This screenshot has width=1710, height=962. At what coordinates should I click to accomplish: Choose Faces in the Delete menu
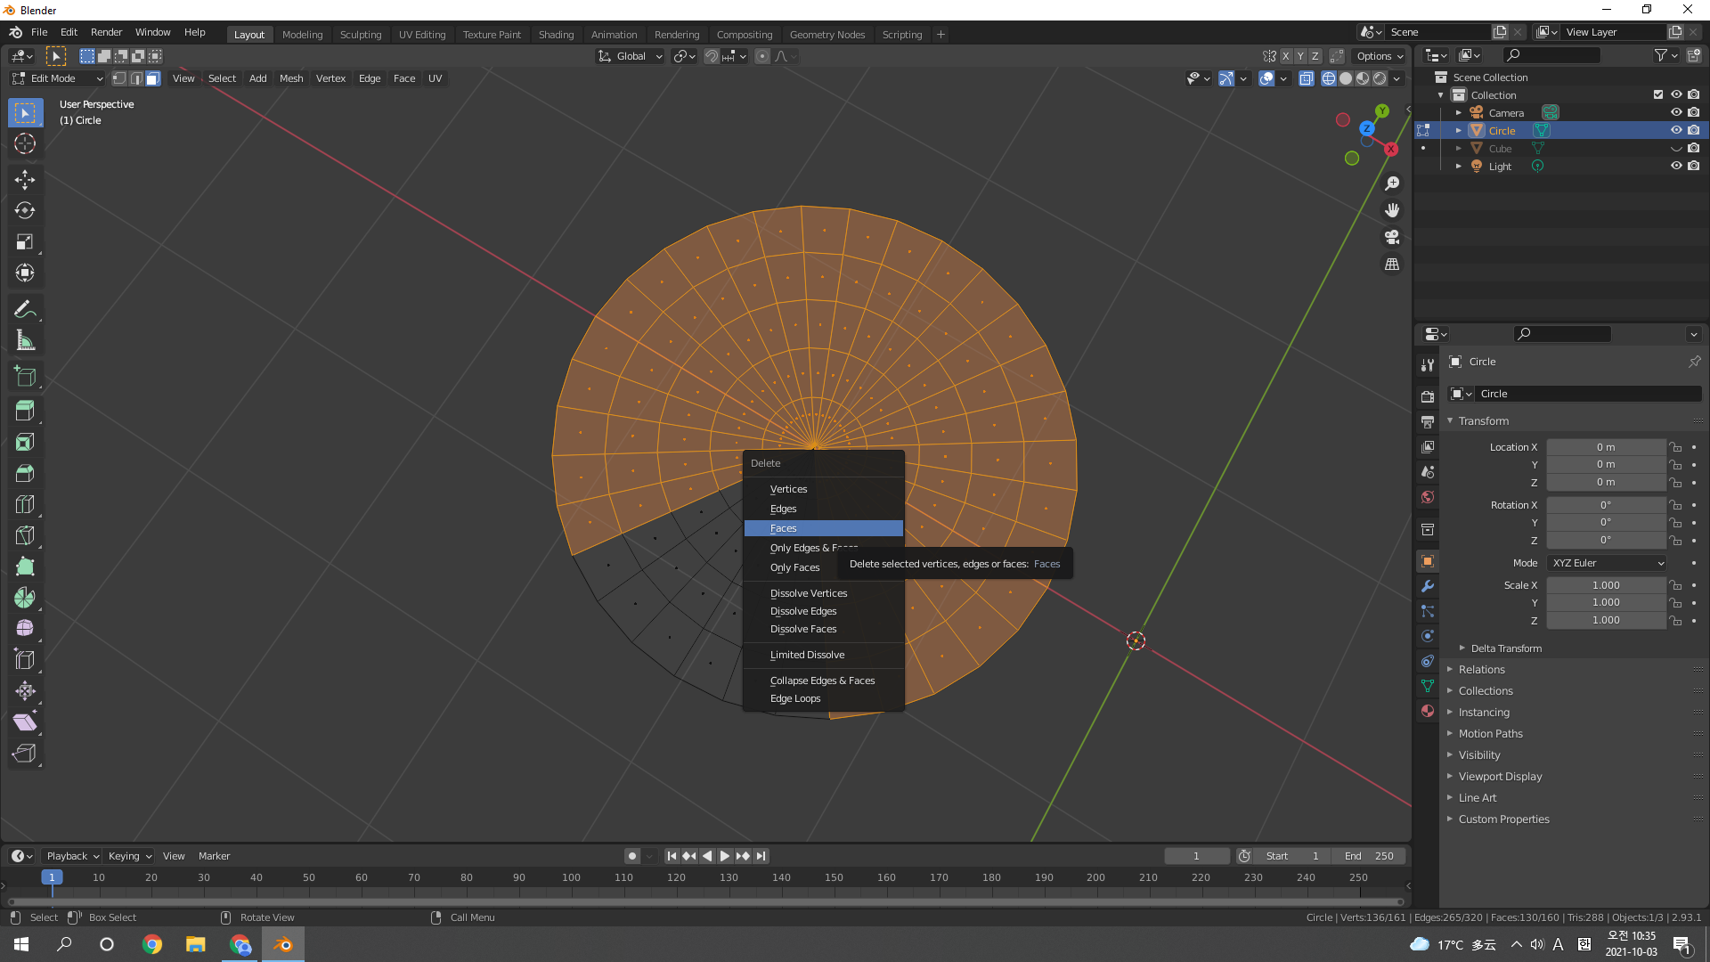click(x=823, y=528)
